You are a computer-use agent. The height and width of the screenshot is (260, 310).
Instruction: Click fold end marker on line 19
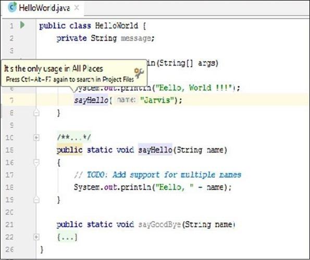pos(36,200)
